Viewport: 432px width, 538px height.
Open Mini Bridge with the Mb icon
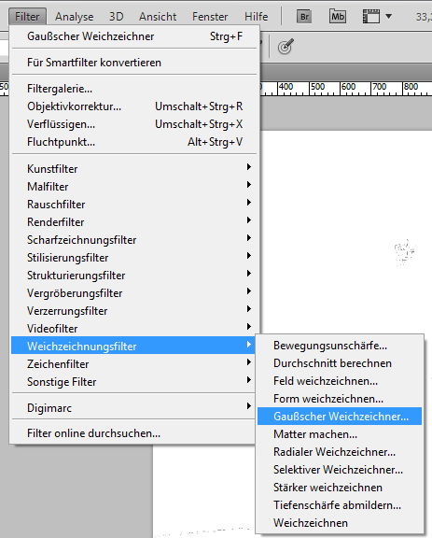pyautogui.click(x=338, y=16)
